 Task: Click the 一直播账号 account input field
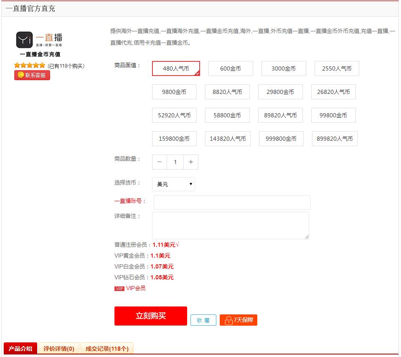coord(232,203)
